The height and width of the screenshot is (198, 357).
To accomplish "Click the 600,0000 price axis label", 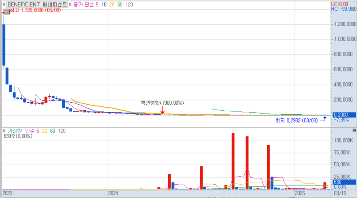I will click(343, 69).
